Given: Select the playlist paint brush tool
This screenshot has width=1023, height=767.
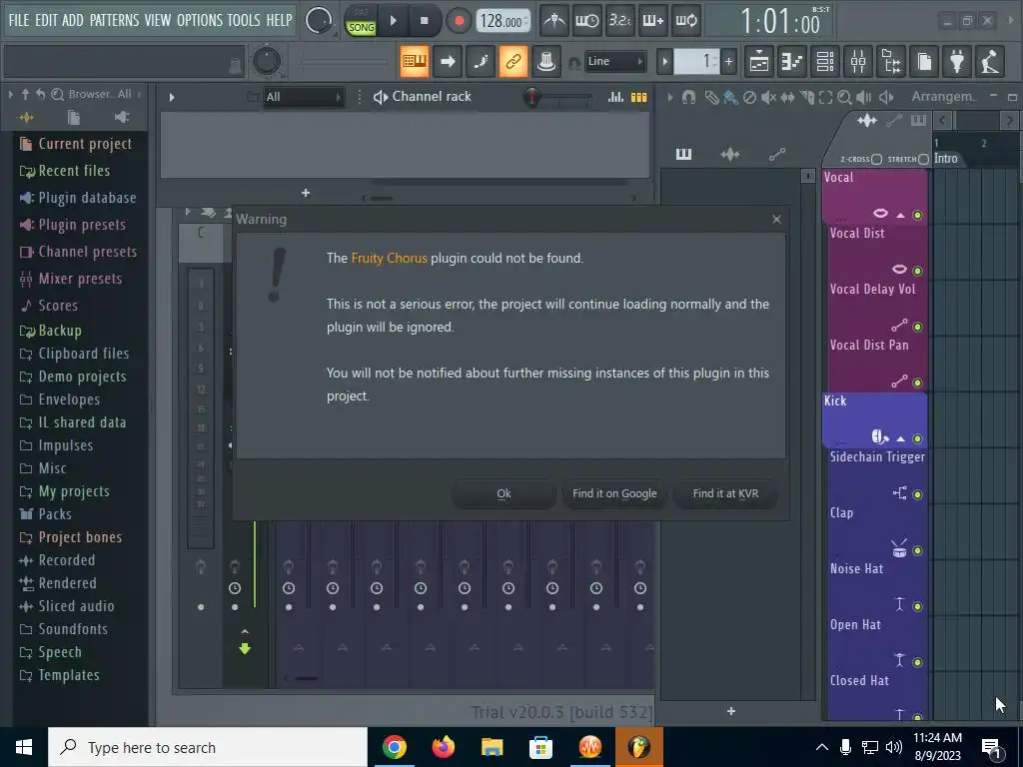Looking at the screenshot, I should pyautogui.click(x=730, y=97).
